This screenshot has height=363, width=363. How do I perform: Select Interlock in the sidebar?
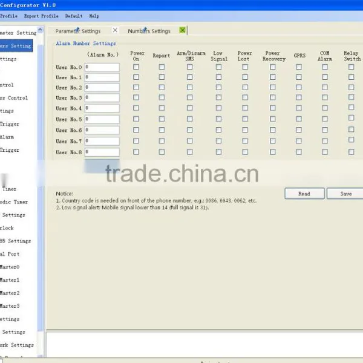[x=7, y=228]
